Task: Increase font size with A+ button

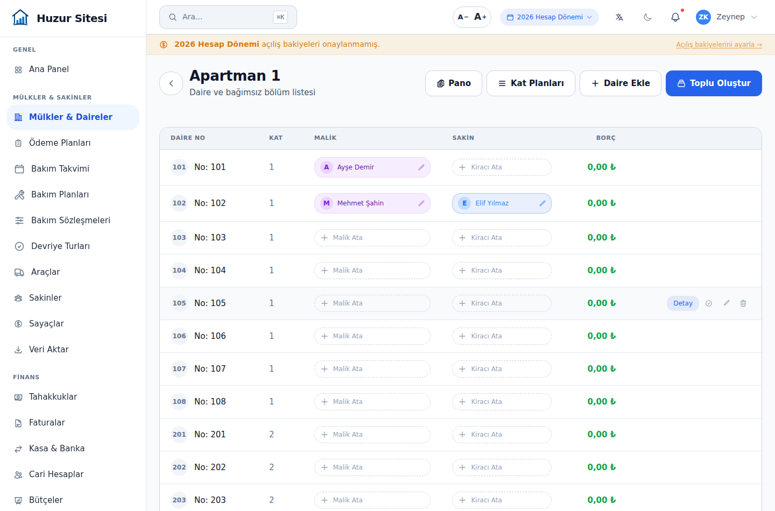Action: pos(481,17)
